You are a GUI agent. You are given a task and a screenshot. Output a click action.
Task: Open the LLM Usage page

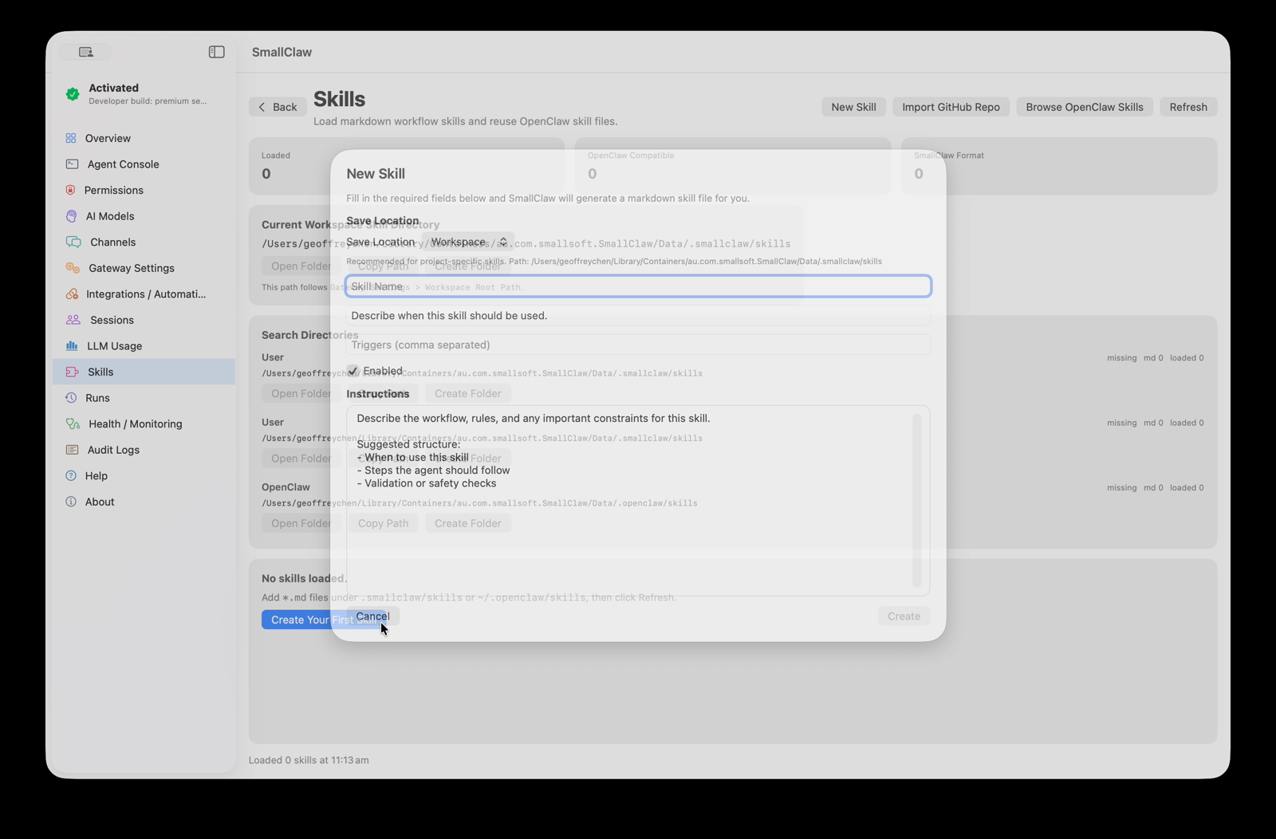(x=144, y=346)
